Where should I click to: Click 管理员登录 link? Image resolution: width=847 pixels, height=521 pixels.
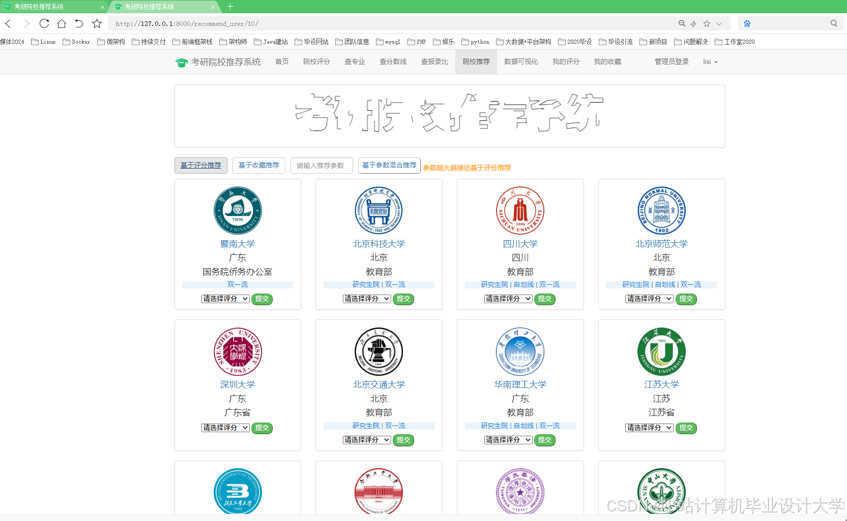pyautogui.click(x=671, y=62)
